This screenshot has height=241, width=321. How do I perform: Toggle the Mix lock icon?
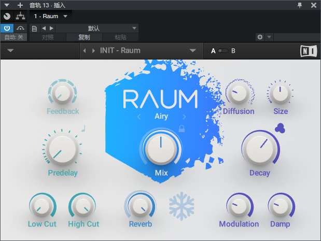click(x=182, y=129)
